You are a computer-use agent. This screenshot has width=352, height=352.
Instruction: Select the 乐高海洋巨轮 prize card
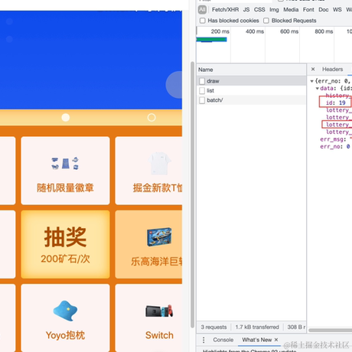coord(148,244)
